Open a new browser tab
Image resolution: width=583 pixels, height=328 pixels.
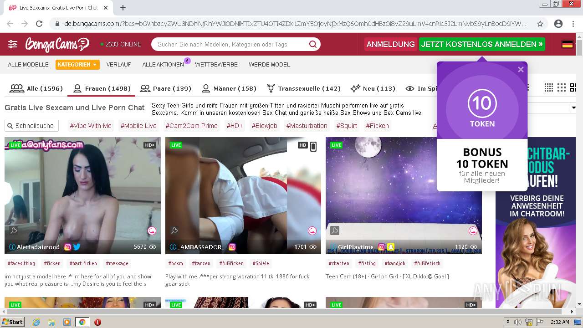pos(123,8)
